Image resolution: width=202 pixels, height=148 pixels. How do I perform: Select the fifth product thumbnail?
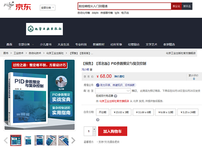[63, 140]
